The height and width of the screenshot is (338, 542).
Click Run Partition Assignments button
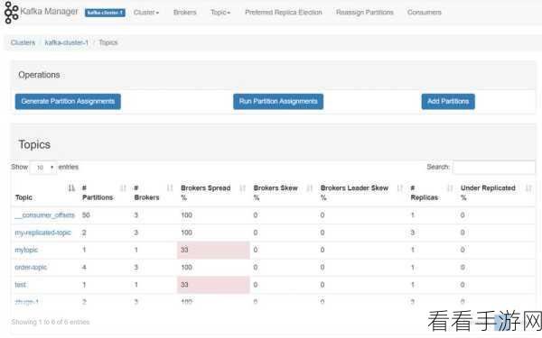(278, 101)
